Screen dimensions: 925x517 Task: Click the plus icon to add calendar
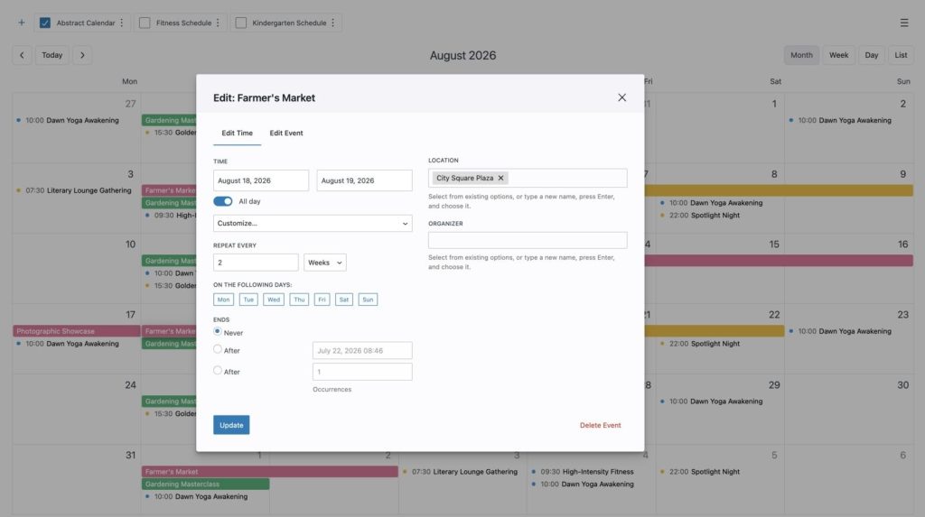(x=22, y=23)
